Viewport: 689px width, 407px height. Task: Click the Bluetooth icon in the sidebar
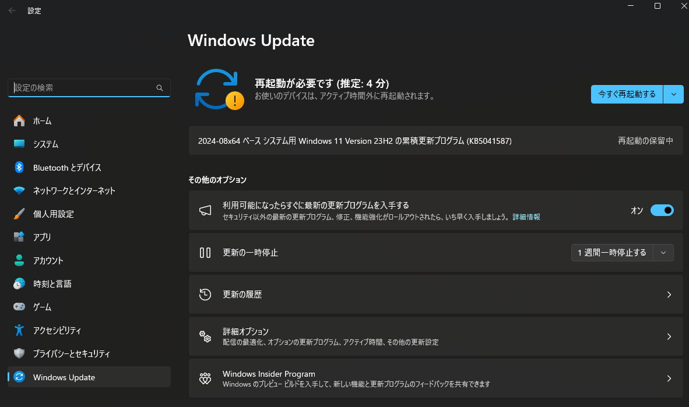[19, 167]
